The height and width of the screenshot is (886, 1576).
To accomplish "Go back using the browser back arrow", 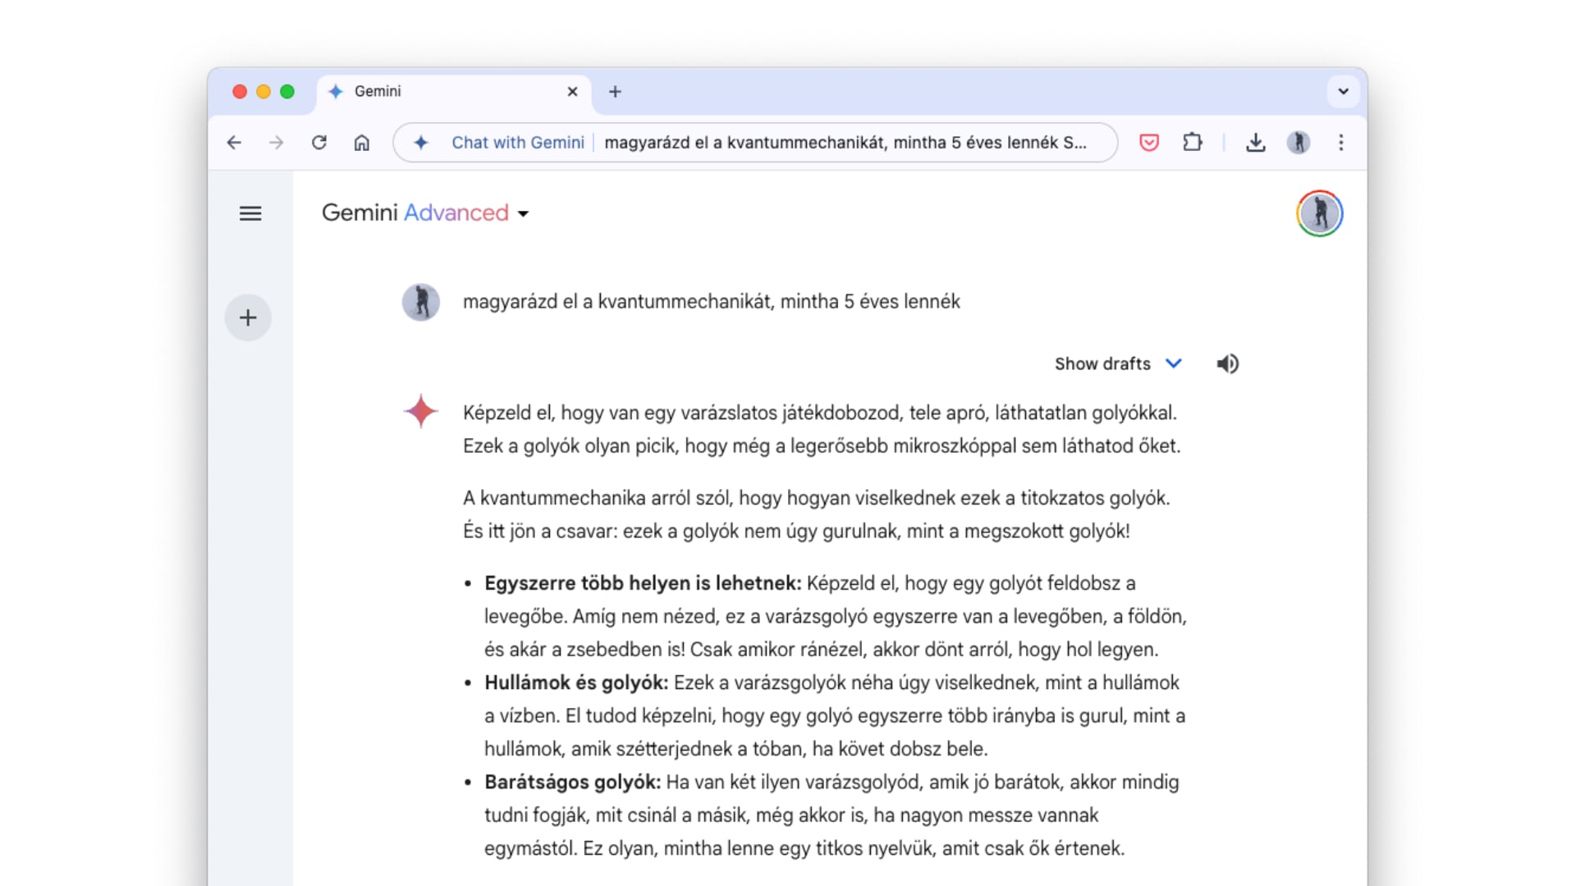I will pos(234,143).
